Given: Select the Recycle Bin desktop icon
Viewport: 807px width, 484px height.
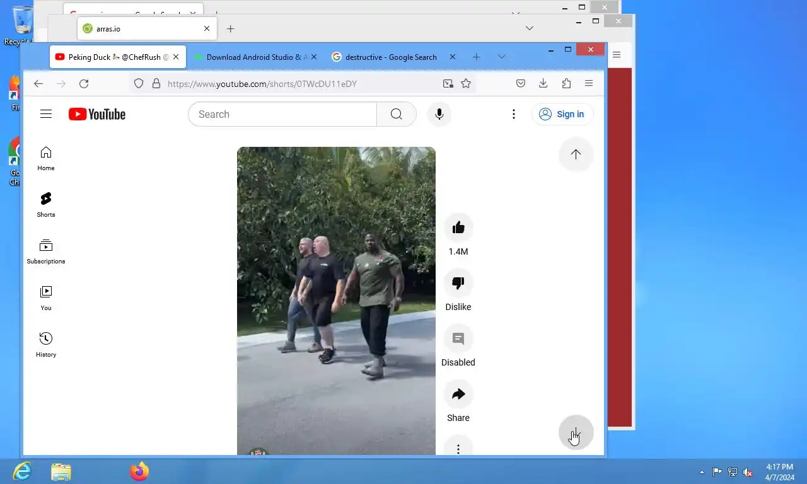Looking at the screenshot, I should point(23,25).
